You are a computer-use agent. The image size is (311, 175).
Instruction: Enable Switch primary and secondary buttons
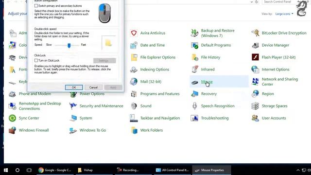point(36,6)
